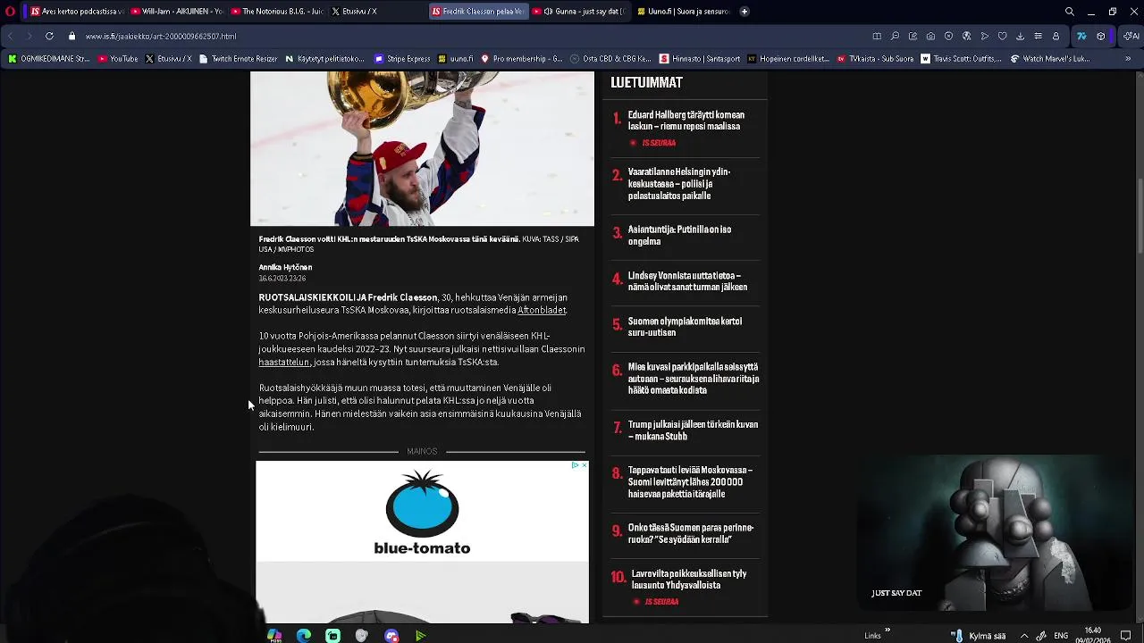1144x643 pixels.
Task: Click the zoom-out magnifier icon in toolbar
Action: point(895,37)
